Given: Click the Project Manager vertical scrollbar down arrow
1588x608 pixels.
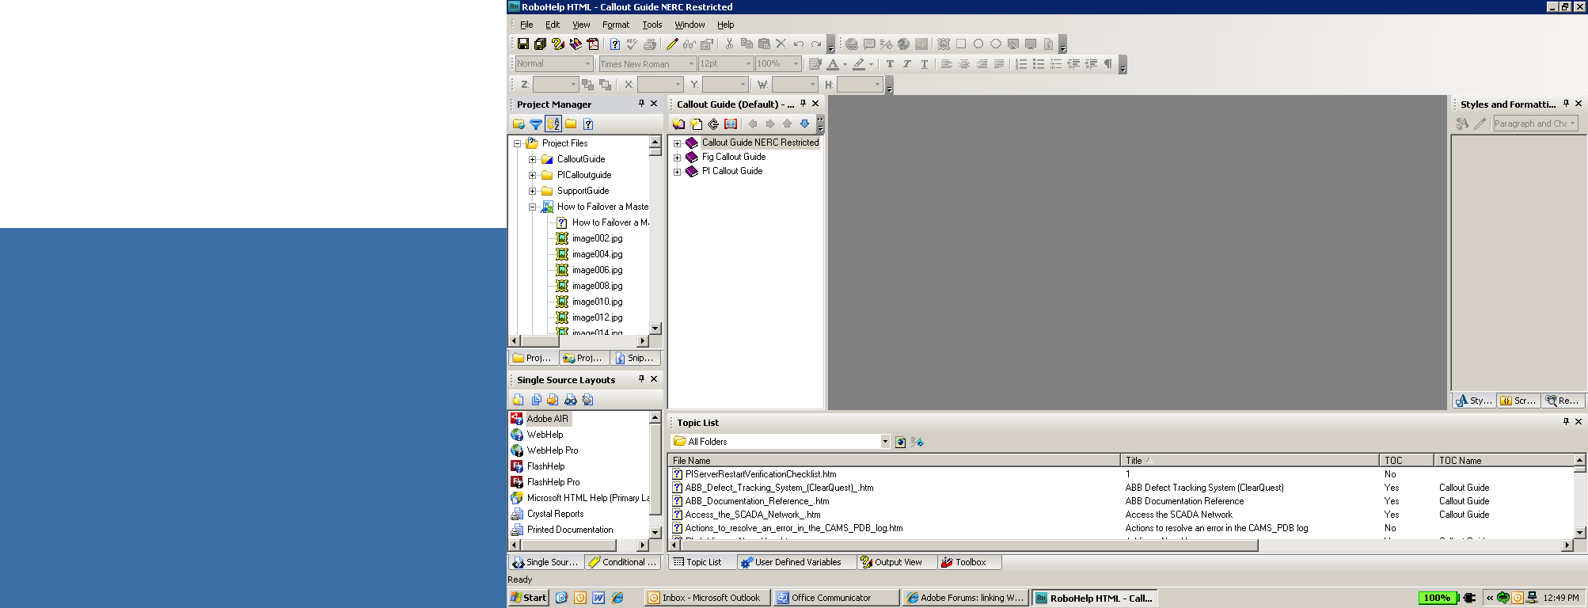Looking at the screenshot, I should click(655, 329).
